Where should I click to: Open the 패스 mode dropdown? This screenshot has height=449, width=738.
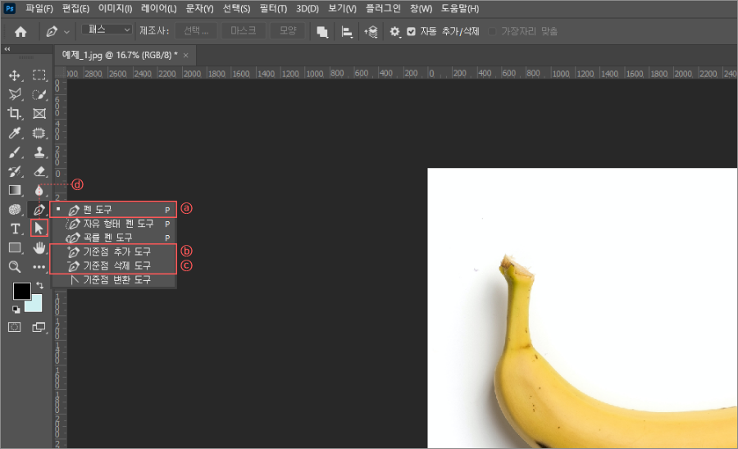[x=107, y=30]
